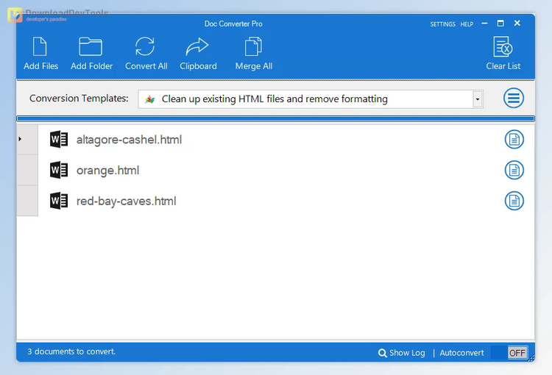Click the row header cell of orange.html
This screenshot has width=552, height=375.
coord(27,171)
